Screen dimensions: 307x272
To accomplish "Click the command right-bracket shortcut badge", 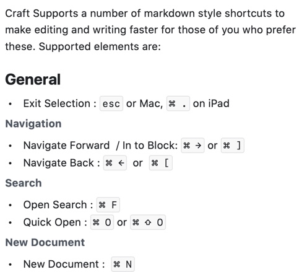I will point(233,146).
